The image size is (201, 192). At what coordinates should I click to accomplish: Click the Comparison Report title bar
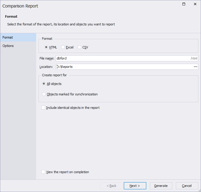pos(90,5)
